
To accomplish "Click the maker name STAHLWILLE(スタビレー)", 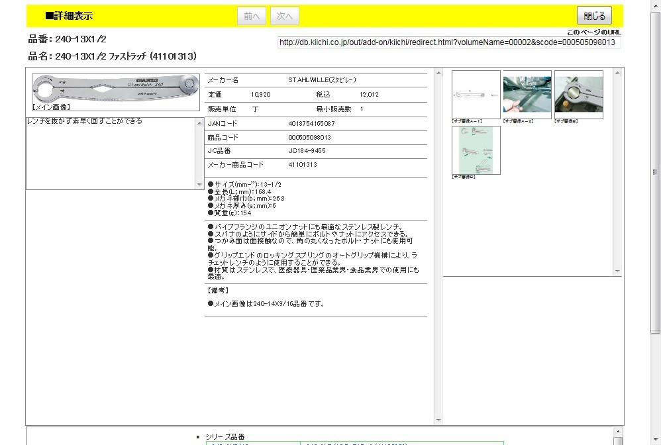I will coord(322,80).
